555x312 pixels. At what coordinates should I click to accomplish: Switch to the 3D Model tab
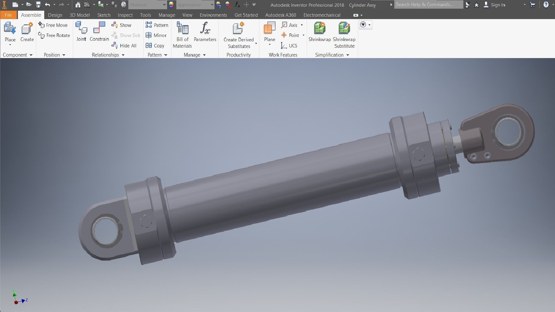pos(79,15)
